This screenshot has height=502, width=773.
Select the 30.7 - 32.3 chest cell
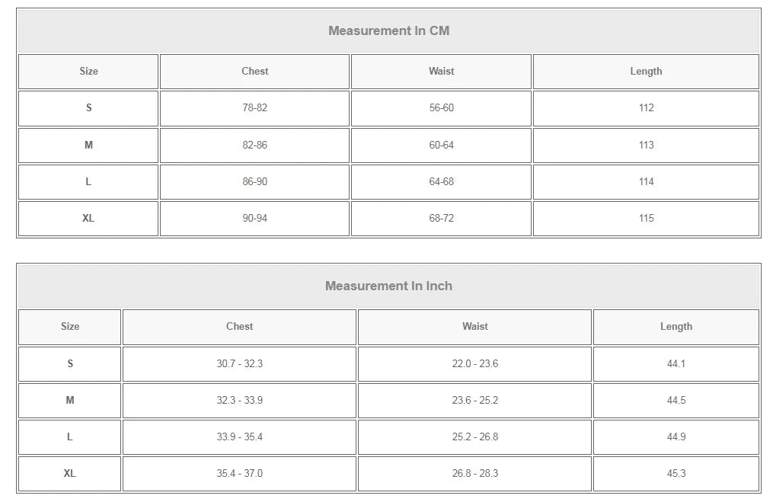(x=239, y=364)
